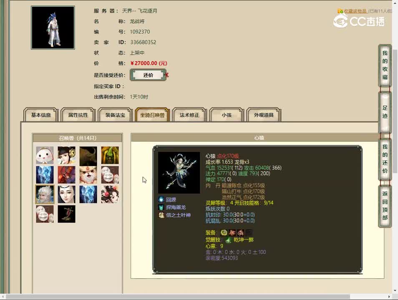Select the fluffy orange fox summon thumbnail
This screenshot has width=398, height=300.
88,175
